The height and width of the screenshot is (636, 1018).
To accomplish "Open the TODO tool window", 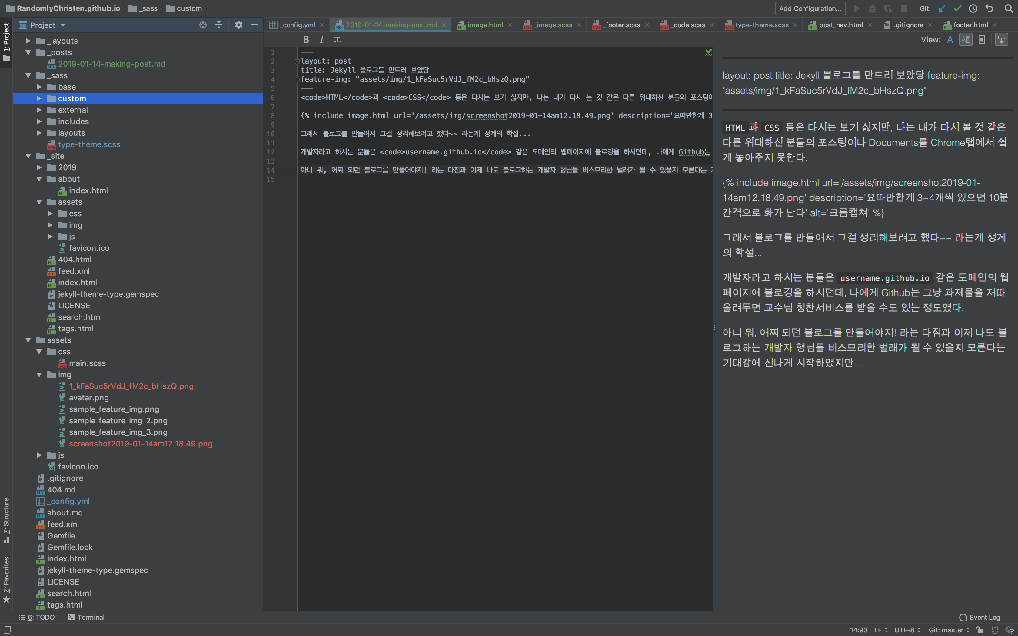I will (x=37, y=617).
